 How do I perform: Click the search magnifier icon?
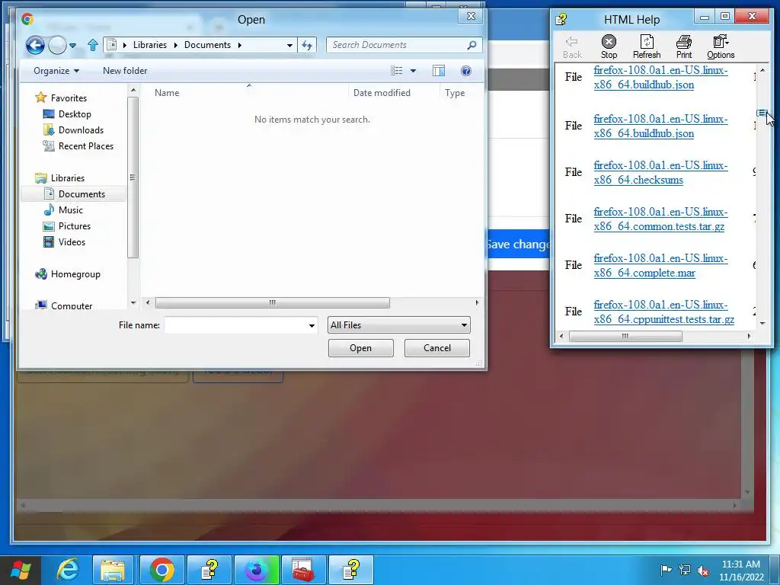click(472, 45)
